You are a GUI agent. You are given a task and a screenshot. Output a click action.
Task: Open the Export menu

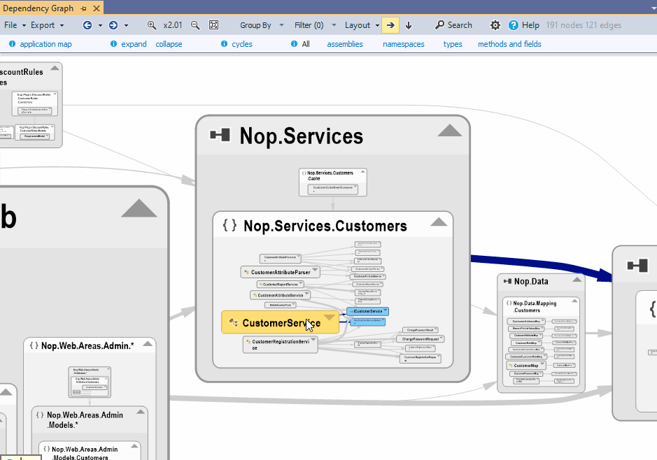click(x=47, y=25)
